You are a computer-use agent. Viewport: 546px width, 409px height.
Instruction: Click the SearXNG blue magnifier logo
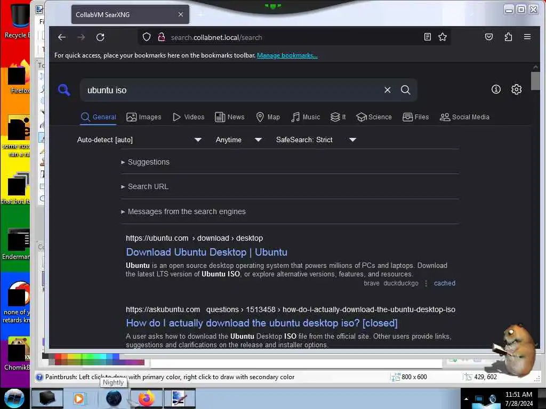[64, 90]
